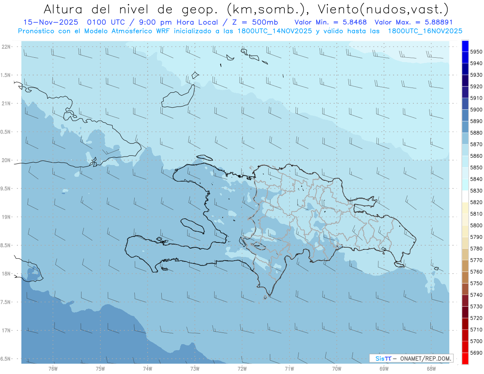Click the '8.5N' latitude label

tap(6, 245)
